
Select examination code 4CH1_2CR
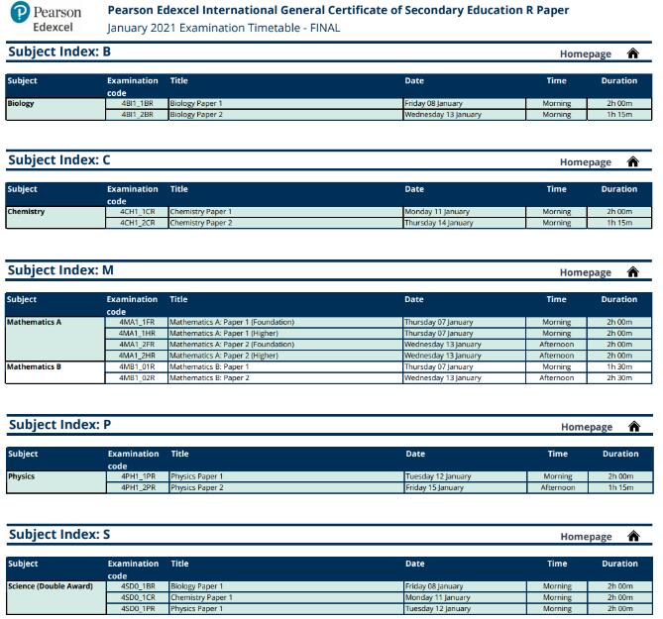pos(137,223)
